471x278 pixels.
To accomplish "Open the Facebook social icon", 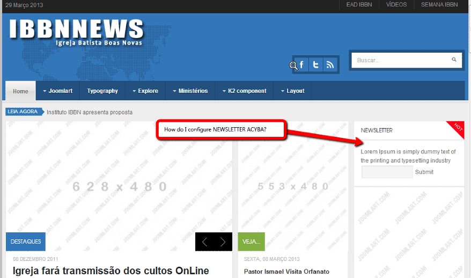I will pyautogui.click(x=301, y=64).
